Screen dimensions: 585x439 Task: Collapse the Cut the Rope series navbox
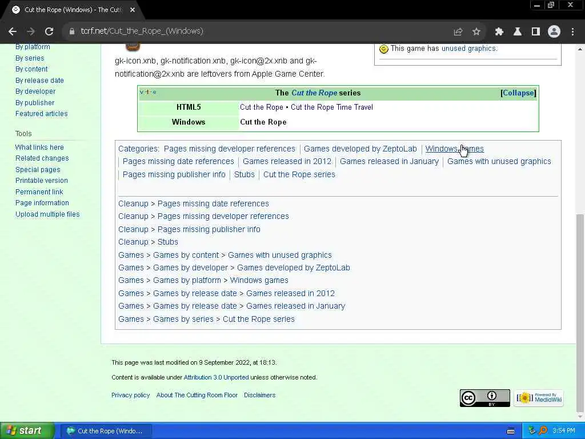(x=518, y=93)
